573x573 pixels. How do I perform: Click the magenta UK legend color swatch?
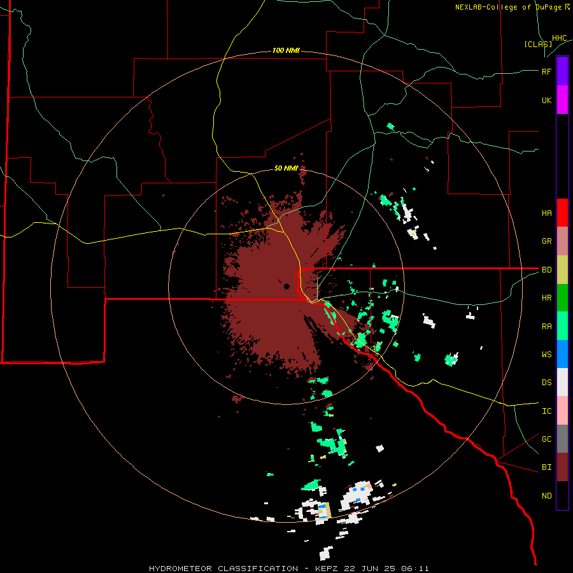[562, 100]
